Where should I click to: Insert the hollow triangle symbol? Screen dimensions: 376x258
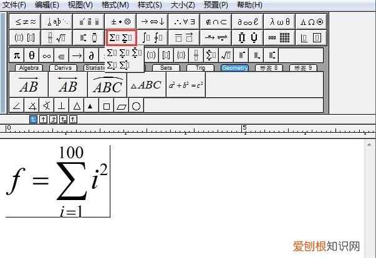click(77, 105)
